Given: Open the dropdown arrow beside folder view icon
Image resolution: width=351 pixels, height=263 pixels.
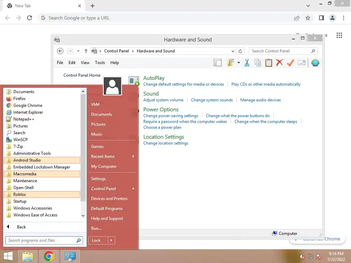Looking at the screenshot, I should (239, 63).
